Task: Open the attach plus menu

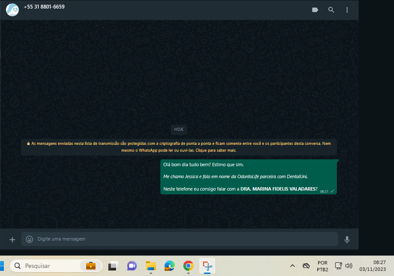Action: pyautogui.click(x=12, y=240)
